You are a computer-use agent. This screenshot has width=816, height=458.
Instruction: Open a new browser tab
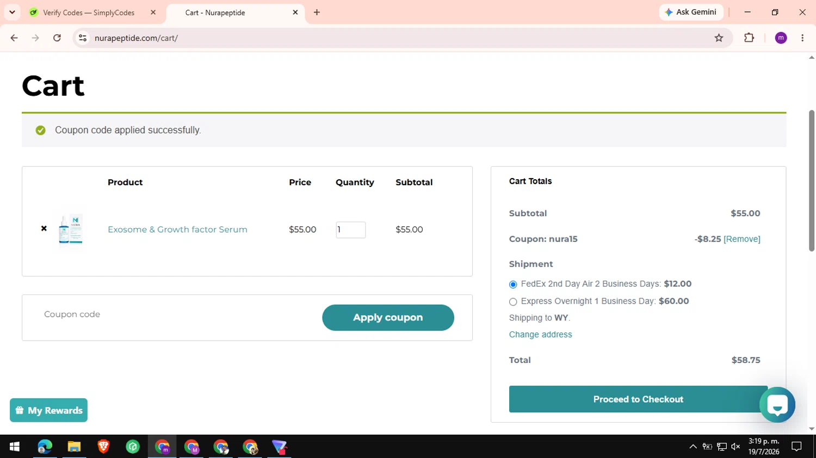(x=317, y=12)
